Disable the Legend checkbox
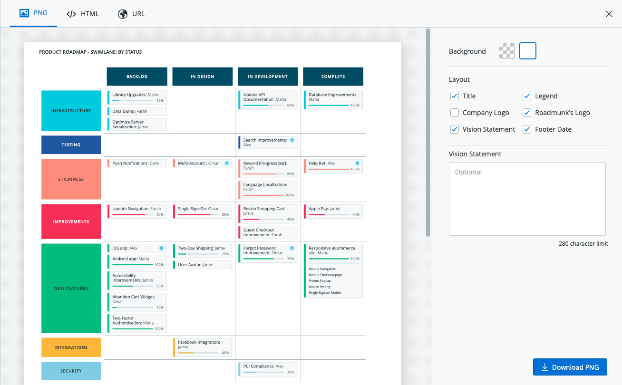 click(x=527, y=96)
